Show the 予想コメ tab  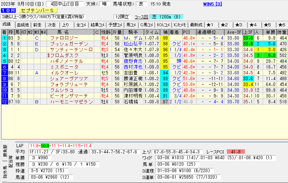[114, 25]
